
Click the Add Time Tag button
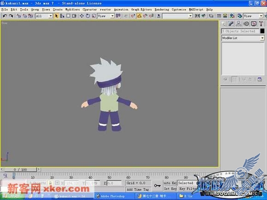(138, 189)
